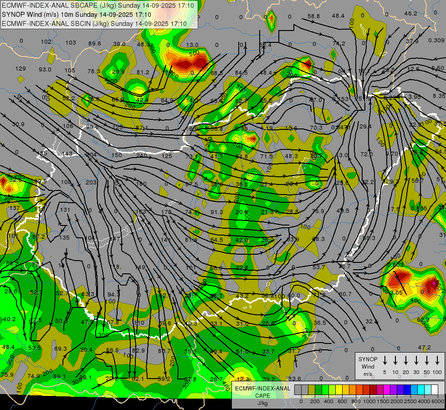Image resolution: width=446 pixels, height=410 pixels.
Task: Click the '204' map value
Action: 91,155
